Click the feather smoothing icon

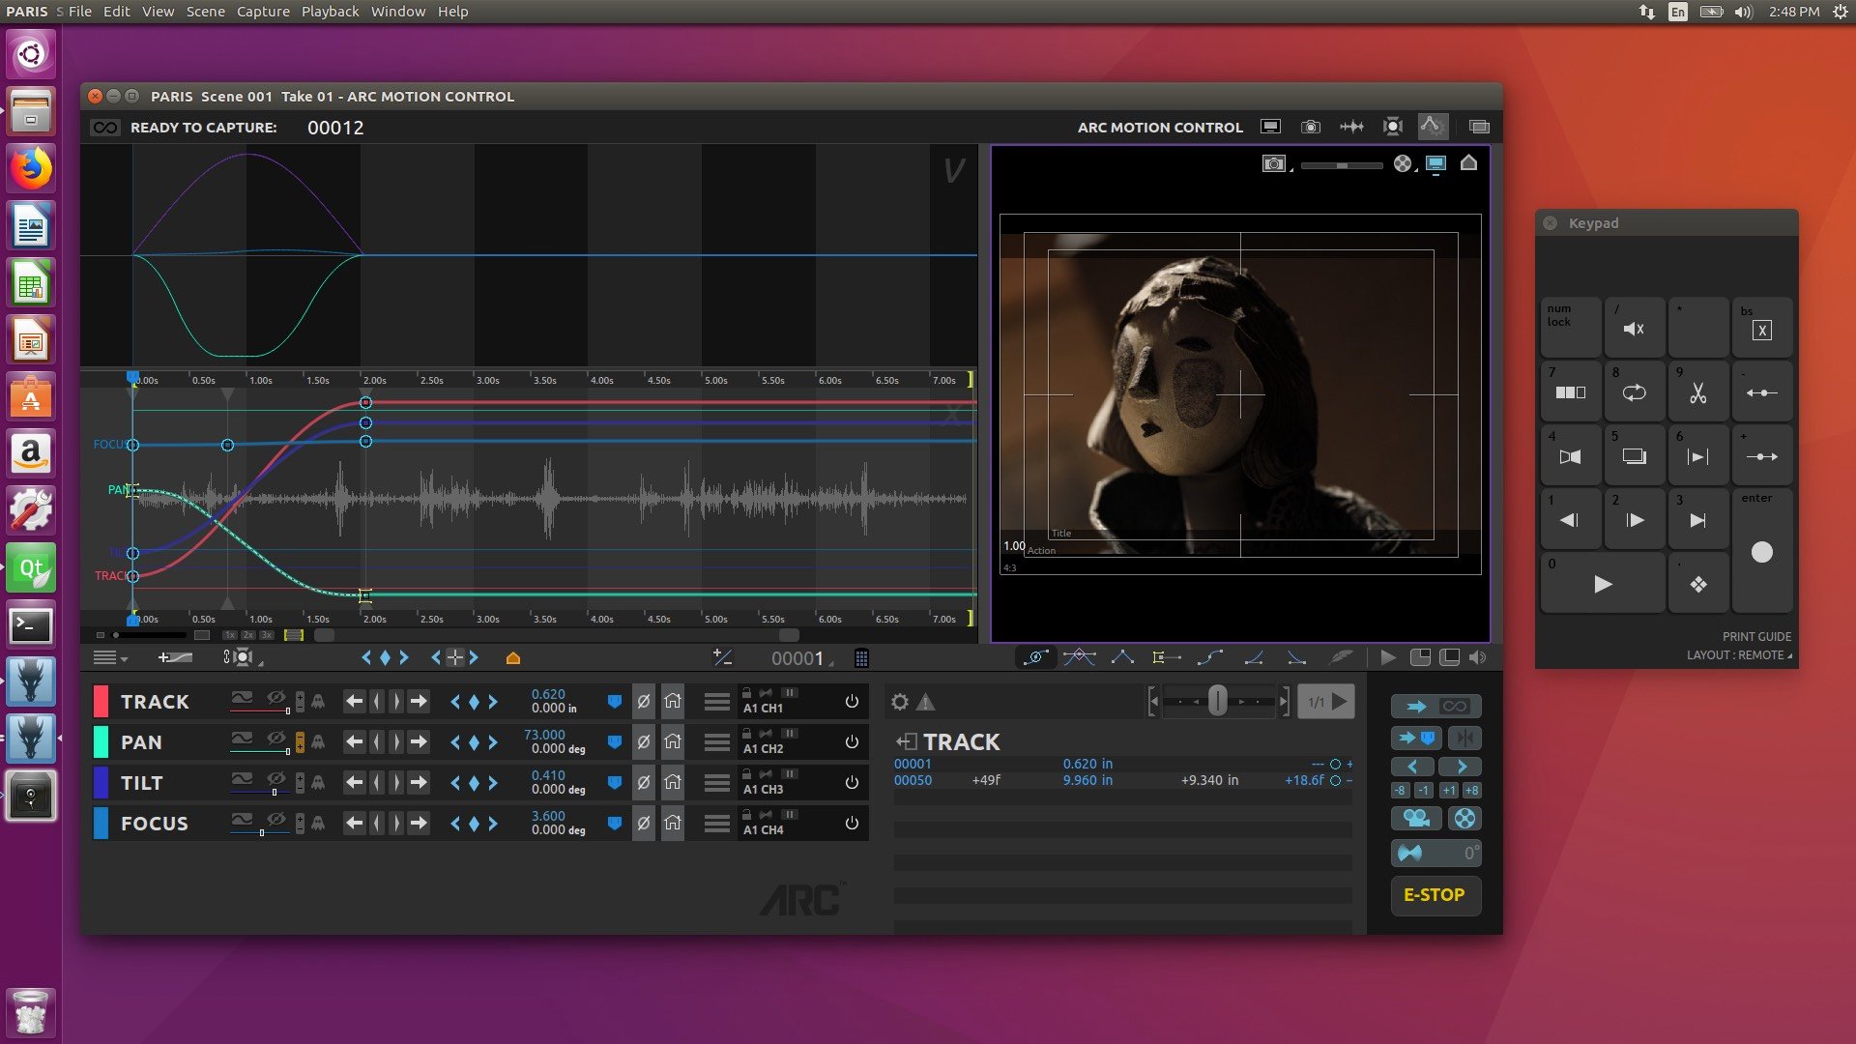(x=1341, y=657)
